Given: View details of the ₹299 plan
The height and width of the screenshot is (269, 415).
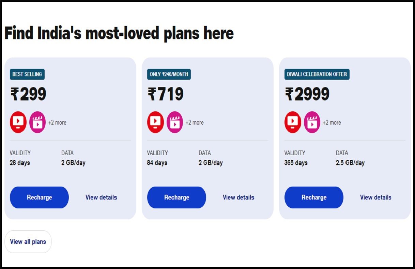Looking at the screenshot, I should click(101, 197).
